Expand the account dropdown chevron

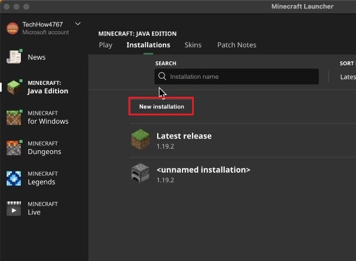pos(78,24)
